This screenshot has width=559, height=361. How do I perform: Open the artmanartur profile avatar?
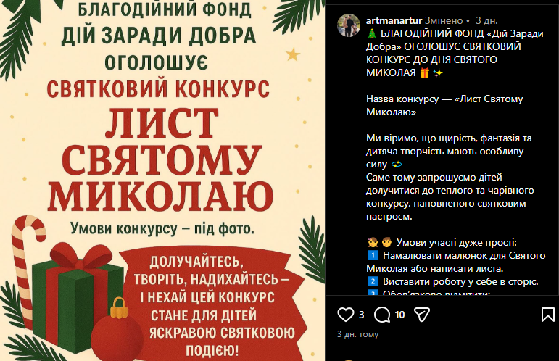[349, 25]
